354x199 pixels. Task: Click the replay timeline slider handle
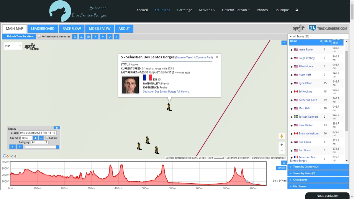point(58,147)
